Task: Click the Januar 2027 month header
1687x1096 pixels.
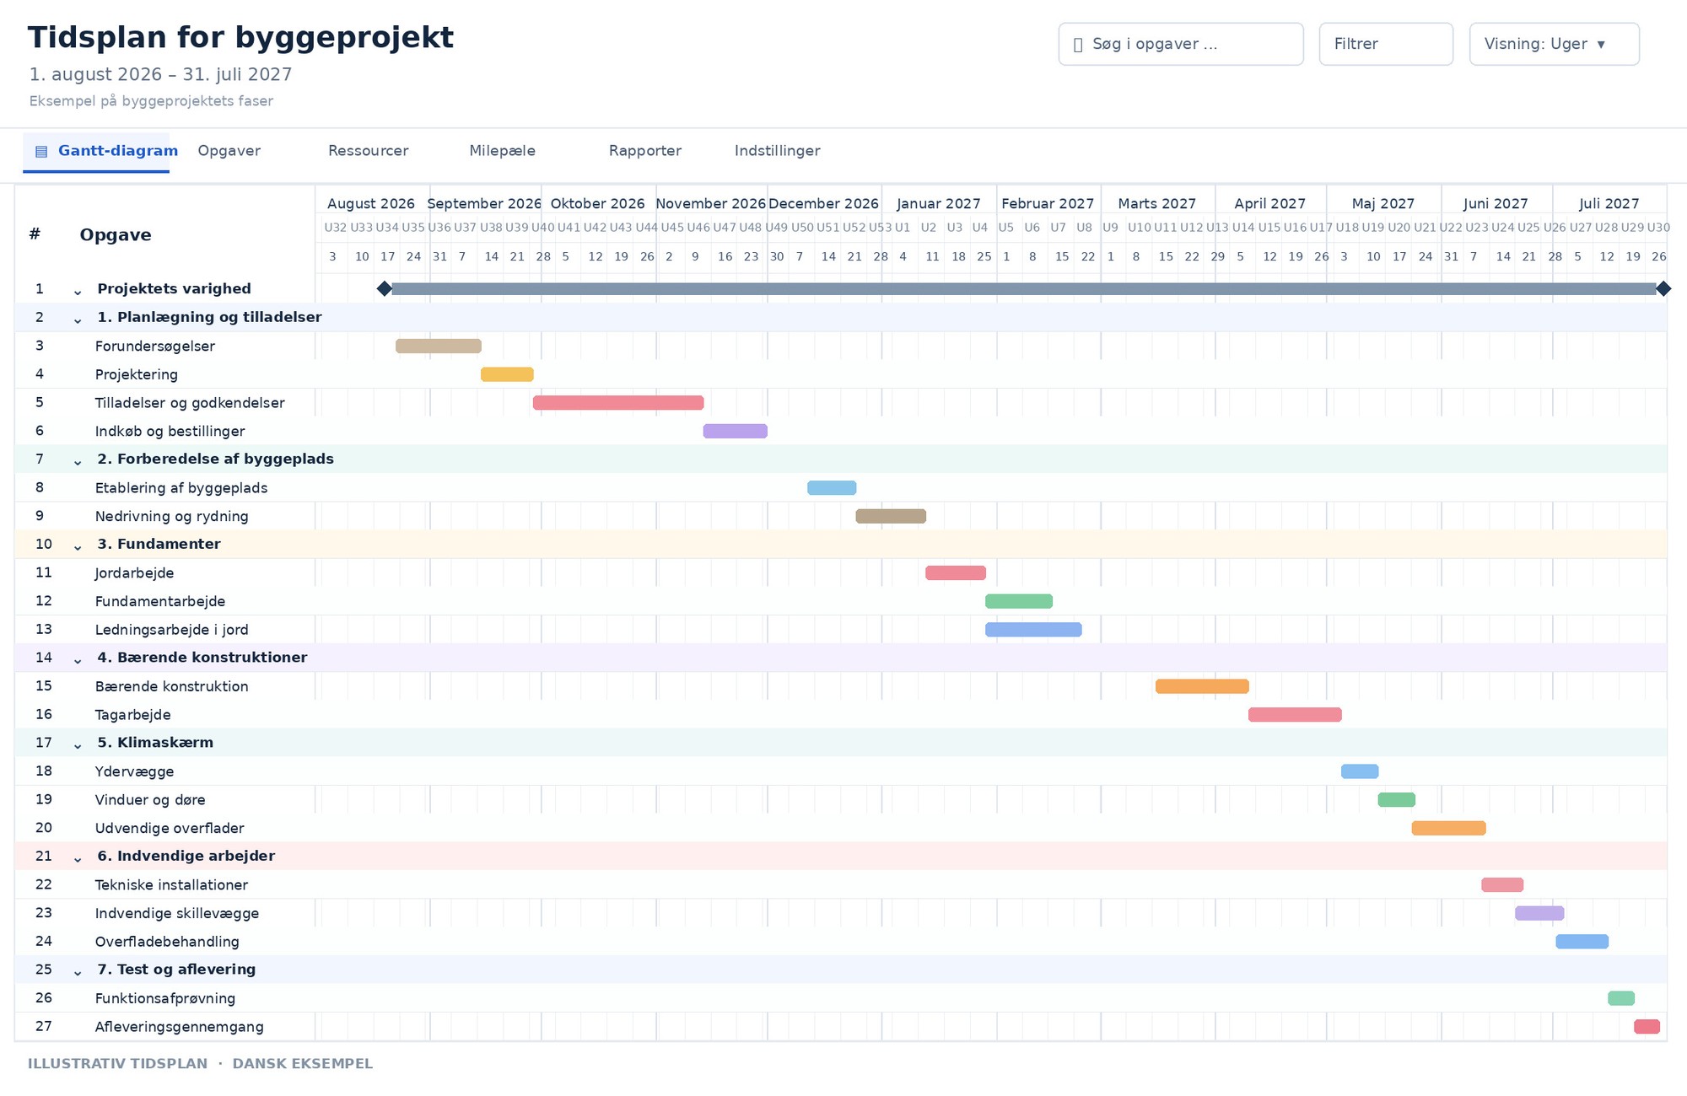Action: pos(939,203)
